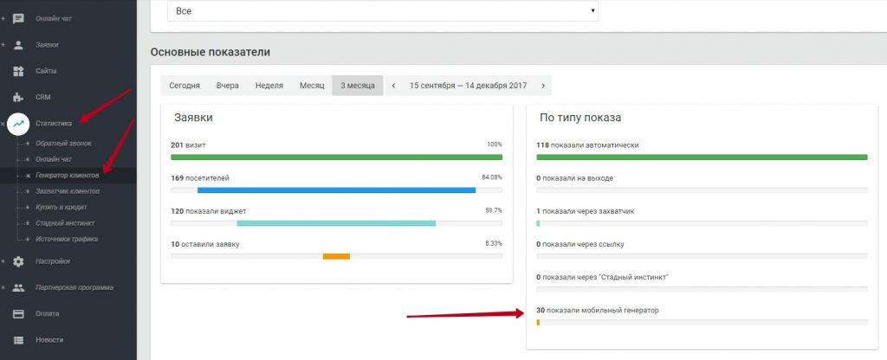The image size is (887, 360).
Task: Select the Генератор клиентов sub-item
Action: point(68,175)
